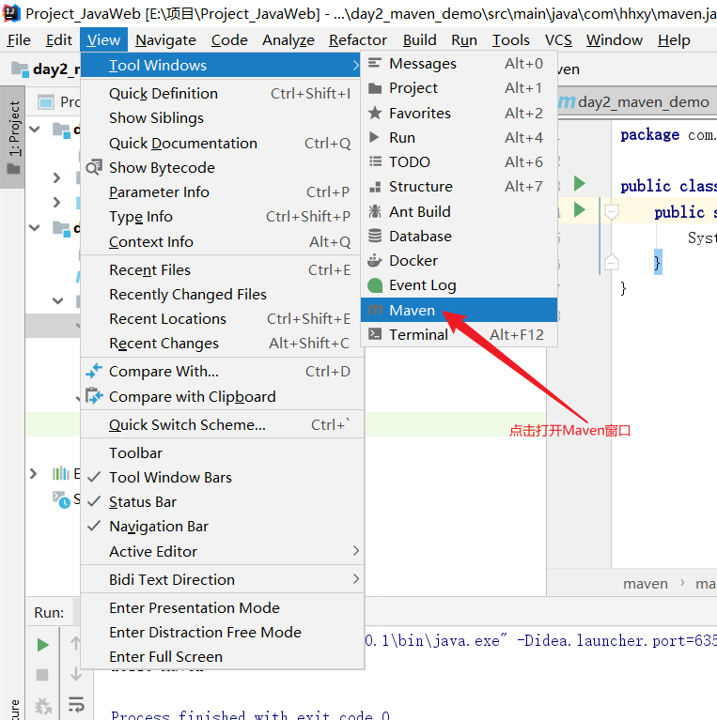Expand the bar-chart libraries tree node
Screen dimensions: 717x720
click(x=33, y=473)
